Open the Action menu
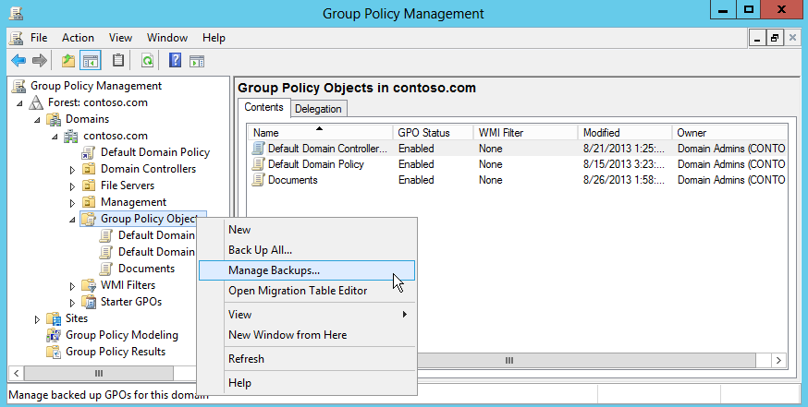 point(78,38)
